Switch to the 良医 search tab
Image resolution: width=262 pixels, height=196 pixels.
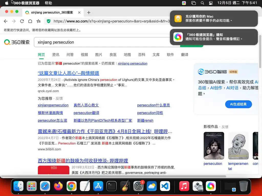(113, 55)
